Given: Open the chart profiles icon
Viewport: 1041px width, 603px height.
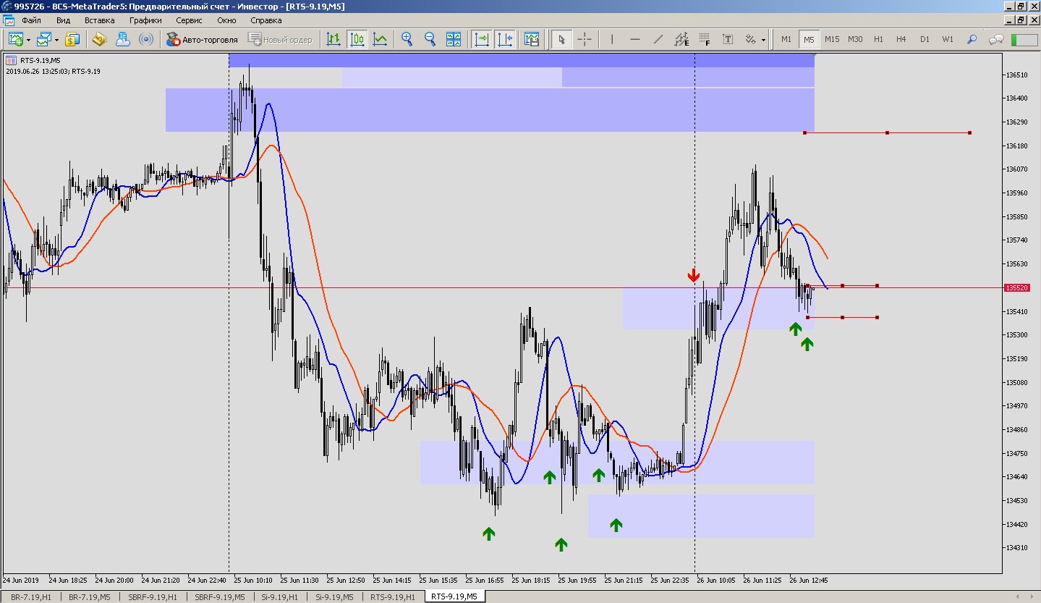Looking at the screenshot, I should [x=44, y=39].
